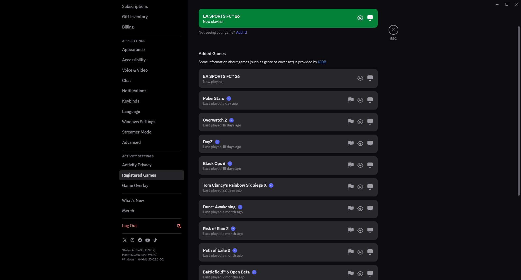Click the flag icon for PokerStars
The image size is (521, 280).
(351, 100)
